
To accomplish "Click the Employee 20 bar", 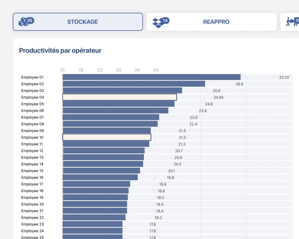I will tap(95, 204).
